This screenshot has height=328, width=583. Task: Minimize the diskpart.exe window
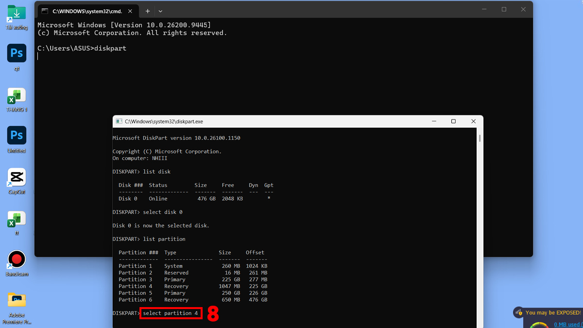point(433,121)
